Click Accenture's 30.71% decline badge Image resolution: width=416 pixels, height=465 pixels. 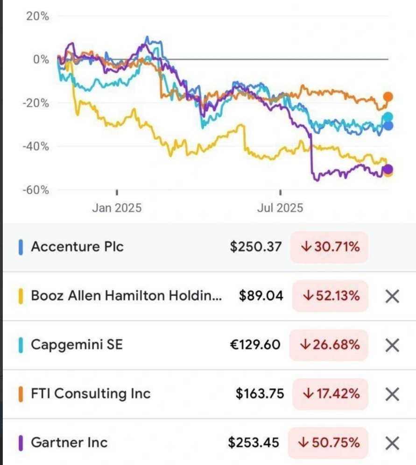tap(329, 247)
